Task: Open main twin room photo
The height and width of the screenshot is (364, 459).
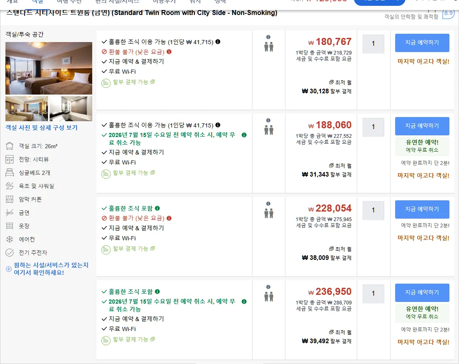Action: [x=48, y=68]
